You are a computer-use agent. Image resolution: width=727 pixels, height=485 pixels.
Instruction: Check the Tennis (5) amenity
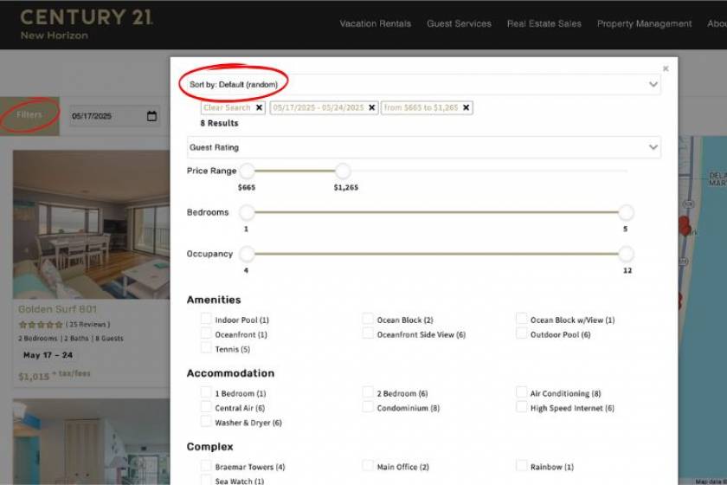(x=206, y=347)
